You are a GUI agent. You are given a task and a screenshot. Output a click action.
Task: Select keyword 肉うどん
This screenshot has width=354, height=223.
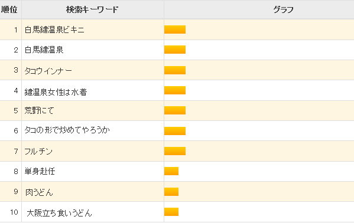(x=39, y=192)
